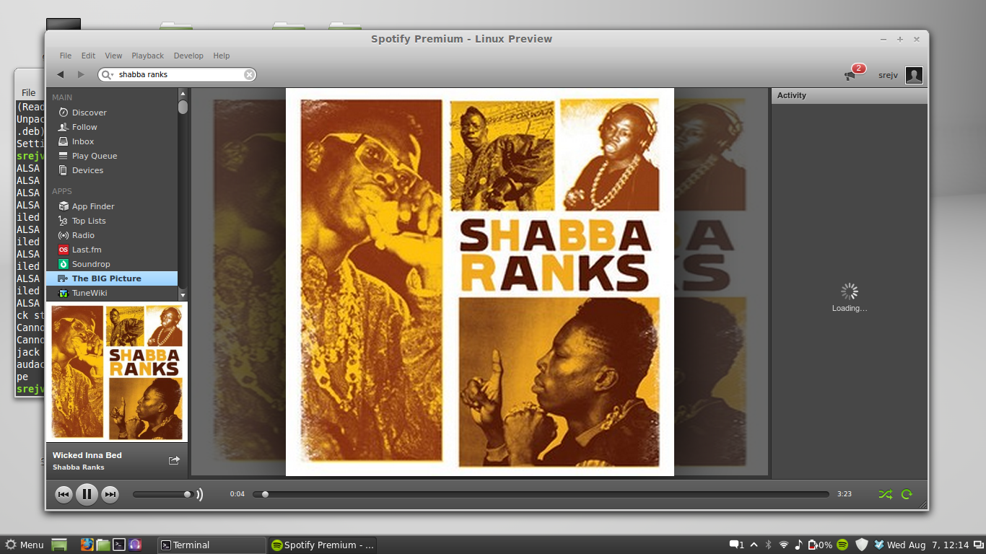Open App Finder in Apps list
This screenshot has height=554, width=986.
tap(111, 206)
